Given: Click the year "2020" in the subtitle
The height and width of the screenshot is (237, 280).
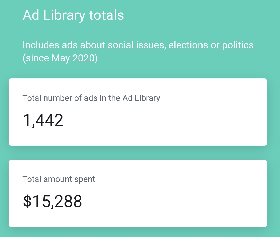Looking at the screenshot, I should (x=83, y=58).
